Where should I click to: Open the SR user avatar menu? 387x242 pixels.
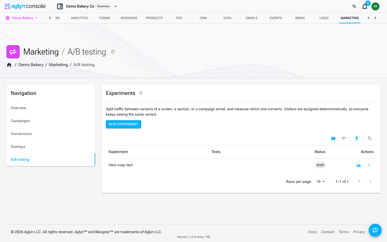coord(375,6)
